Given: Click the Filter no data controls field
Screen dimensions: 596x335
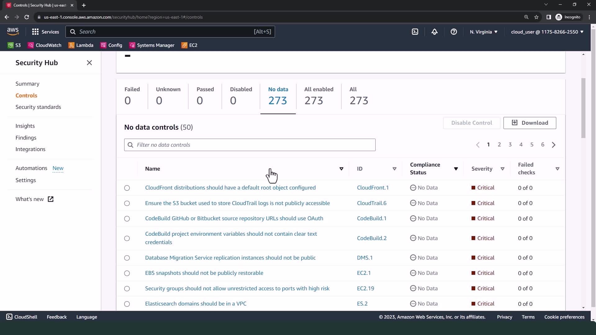Looking at the screenshot, I should pyautogui.click(x=250, y=145).
